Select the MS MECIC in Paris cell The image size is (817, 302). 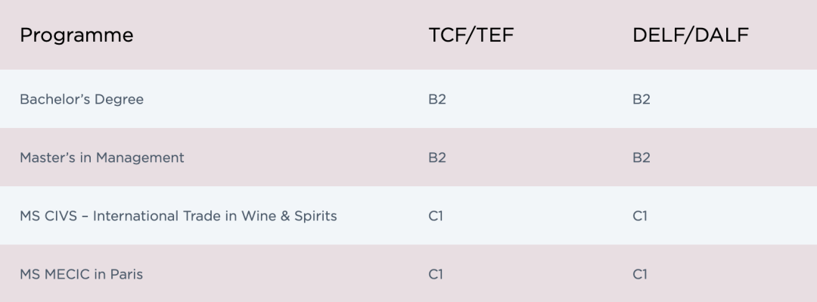81,274
